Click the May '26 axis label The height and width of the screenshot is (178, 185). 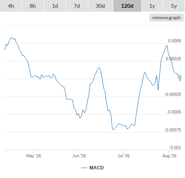point(34,156)
